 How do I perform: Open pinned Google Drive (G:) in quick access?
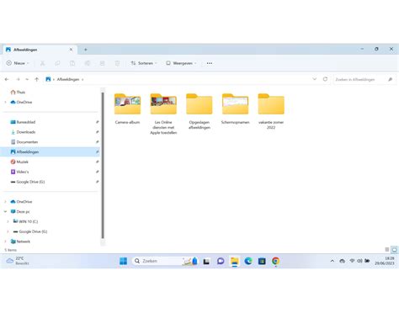coord(28,182)
